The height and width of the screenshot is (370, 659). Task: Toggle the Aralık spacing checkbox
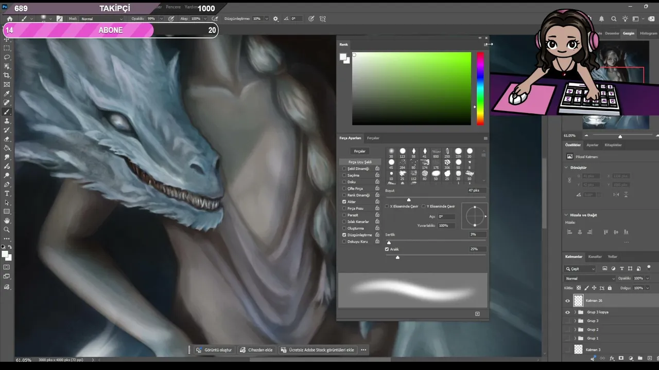pyautogui.click(x=387, y=249)
